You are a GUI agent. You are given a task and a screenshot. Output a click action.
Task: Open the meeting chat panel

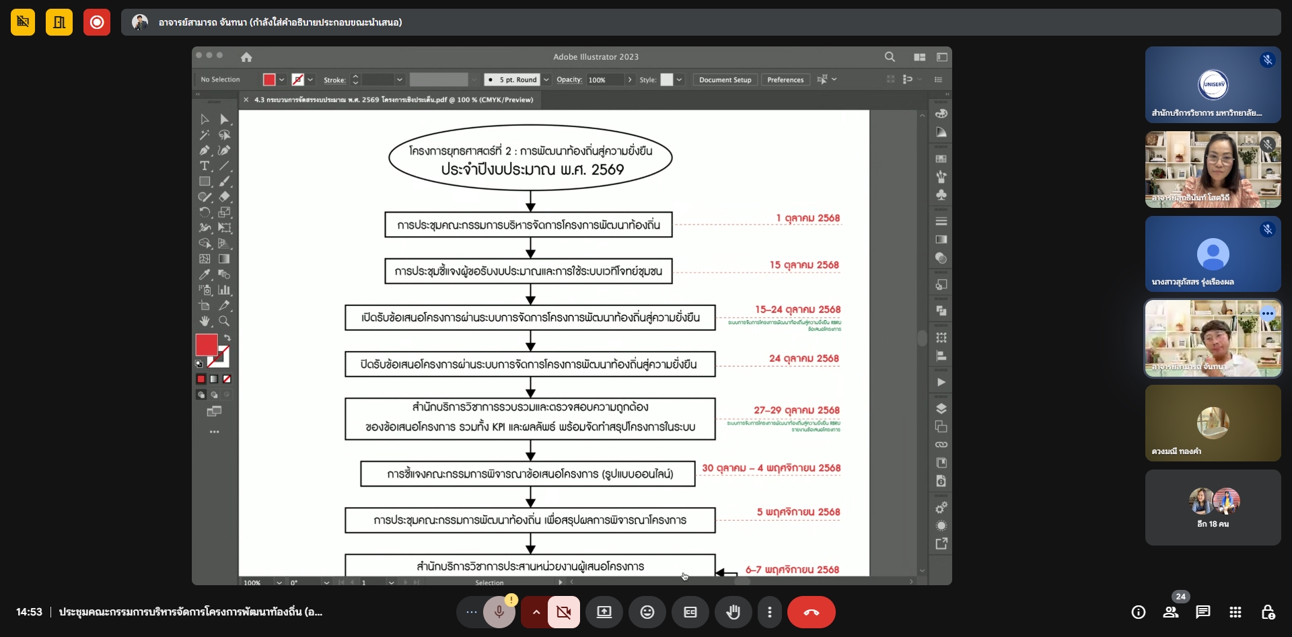click(1203, 612)
